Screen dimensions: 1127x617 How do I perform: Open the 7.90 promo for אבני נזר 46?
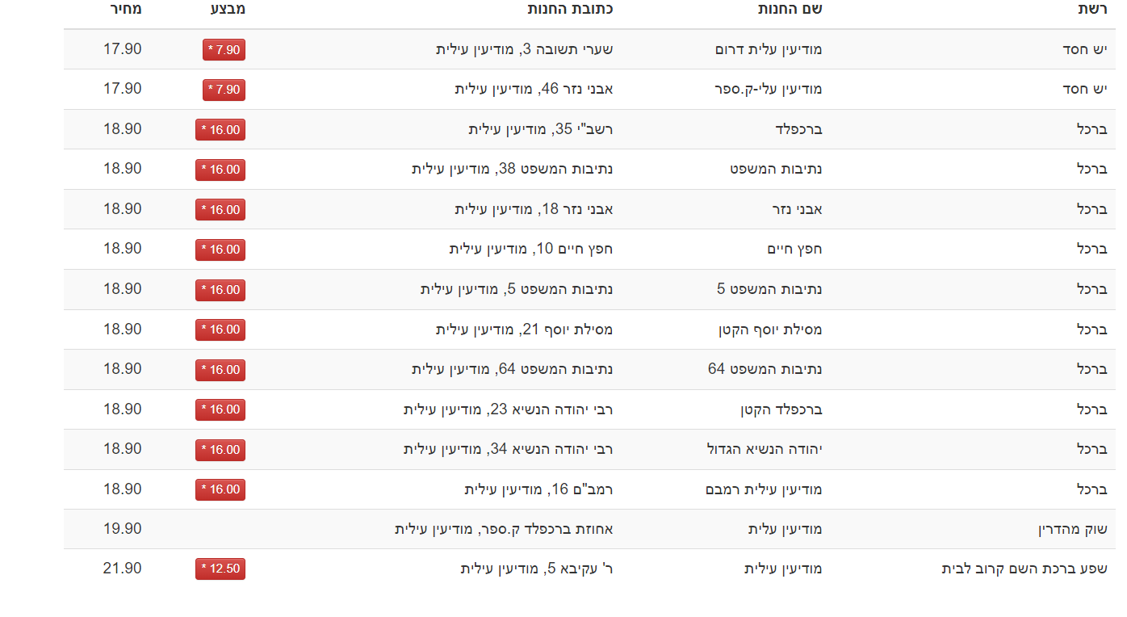coord(224,90)
